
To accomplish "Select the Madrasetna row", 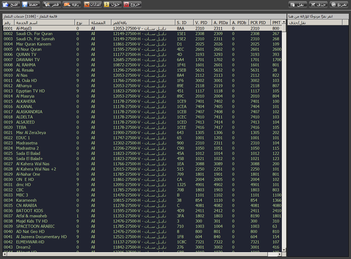I will pos(142,143).
